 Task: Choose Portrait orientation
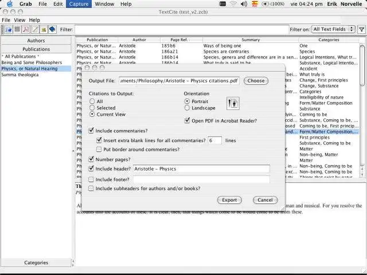coord(187,101)
